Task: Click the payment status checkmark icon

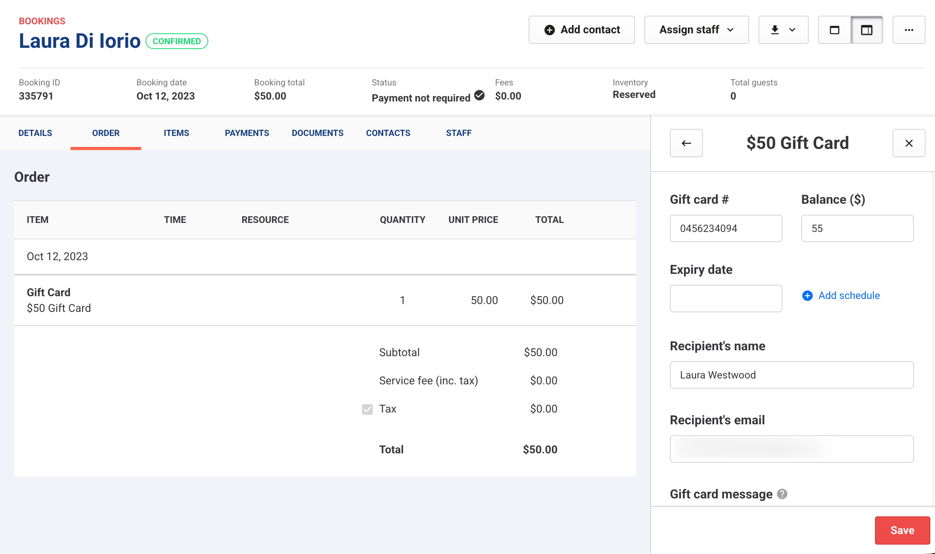Action: [479, 96]
